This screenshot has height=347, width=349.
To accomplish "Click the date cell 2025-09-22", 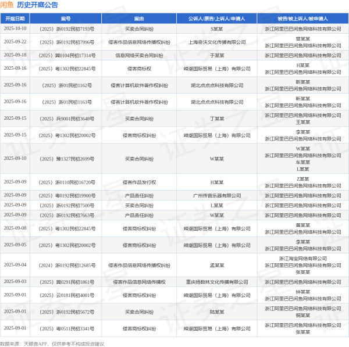I will click(x=15, y=42).
